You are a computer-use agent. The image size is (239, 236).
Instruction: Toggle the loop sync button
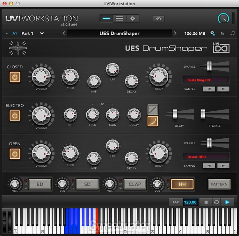(x=216, y=202)
